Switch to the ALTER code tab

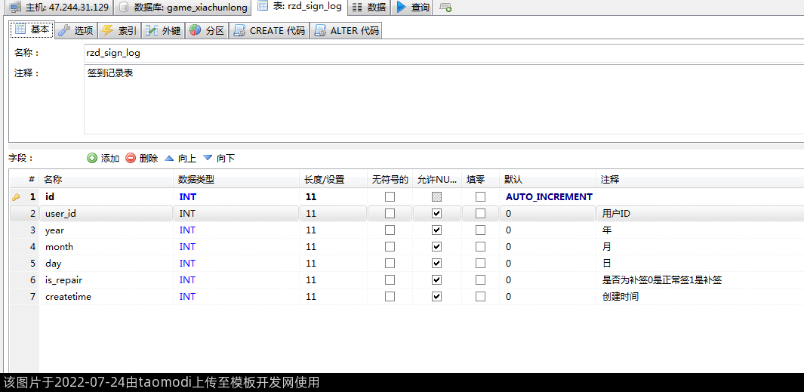[347, 31]
